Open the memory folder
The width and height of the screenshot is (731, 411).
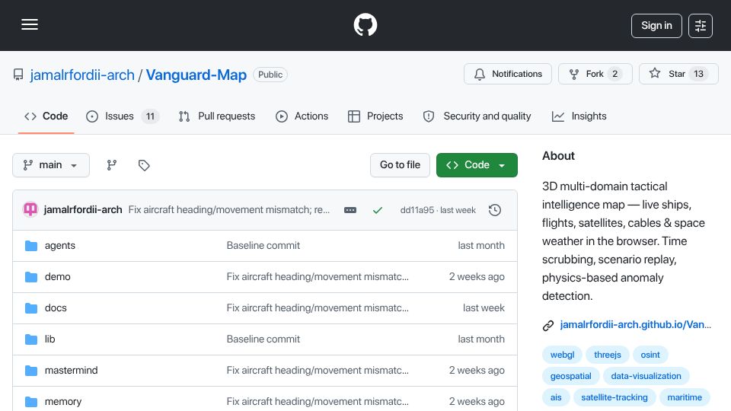point(63,402)
